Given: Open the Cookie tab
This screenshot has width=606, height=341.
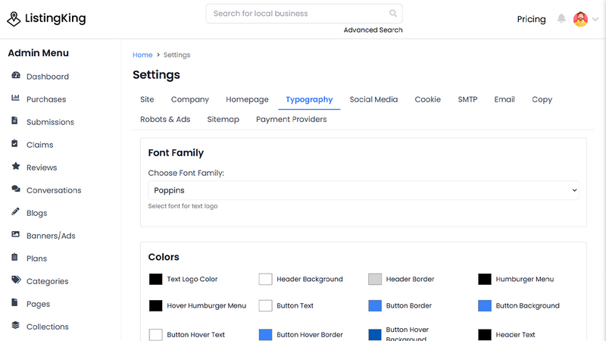Looking at the screenshot, I should (x=427, y=99).
